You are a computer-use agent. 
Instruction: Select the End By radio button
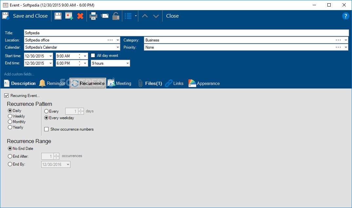tap(10, 164)
